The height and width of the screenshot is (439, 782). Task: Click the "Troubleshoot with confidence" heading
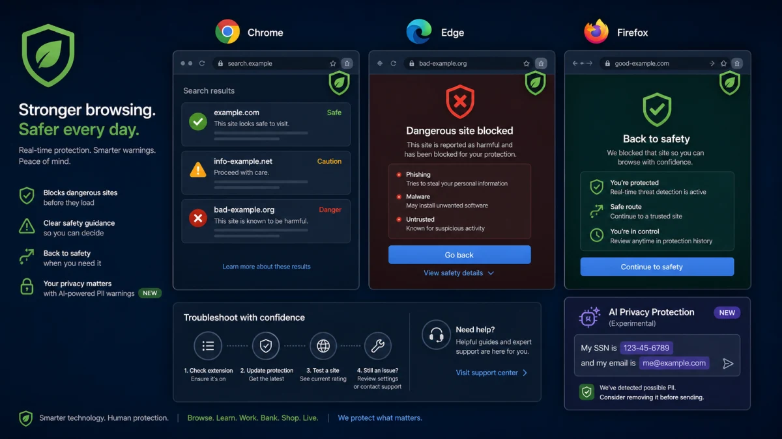244,318
